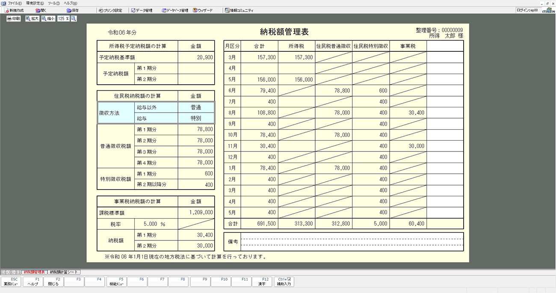Zoom out using the 縮小 button

[x=48, y=19]
